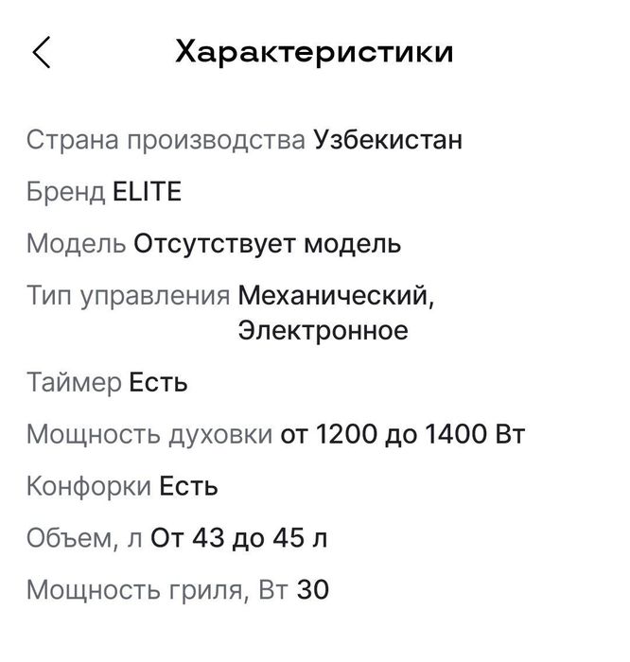Select the Конфорки label
This screenshot has width=630, height=662.
click(89, 486)
